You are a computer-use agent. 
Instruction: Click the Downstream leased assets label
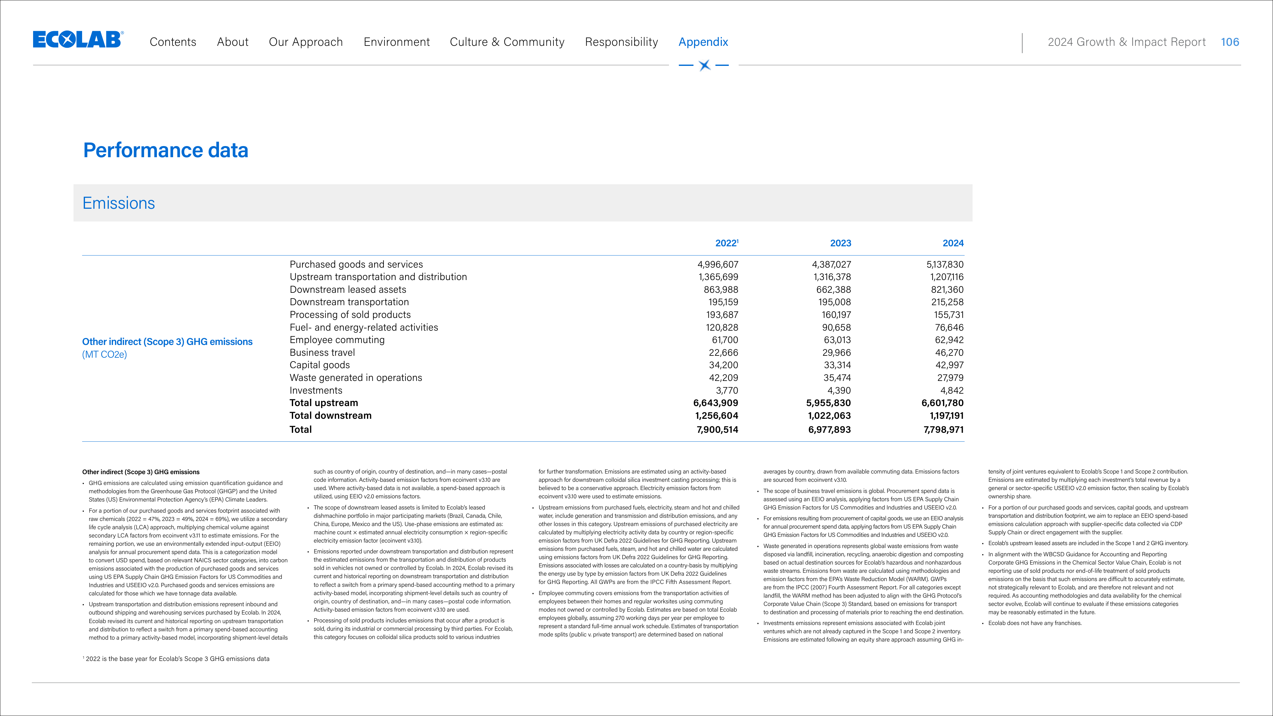click(x=348, y=290)
